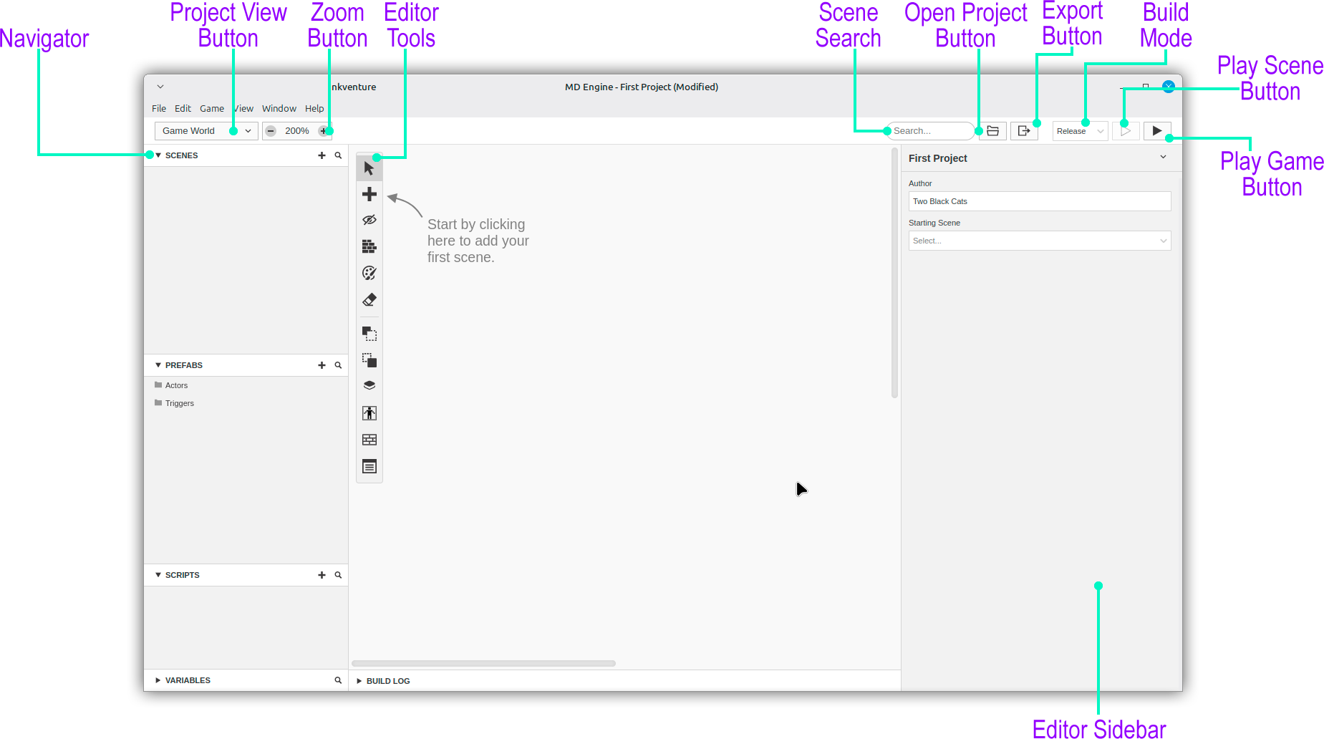Screen dimensions: 1324x739
Task: Open the File menu
Action: click(x=158, y=109)
